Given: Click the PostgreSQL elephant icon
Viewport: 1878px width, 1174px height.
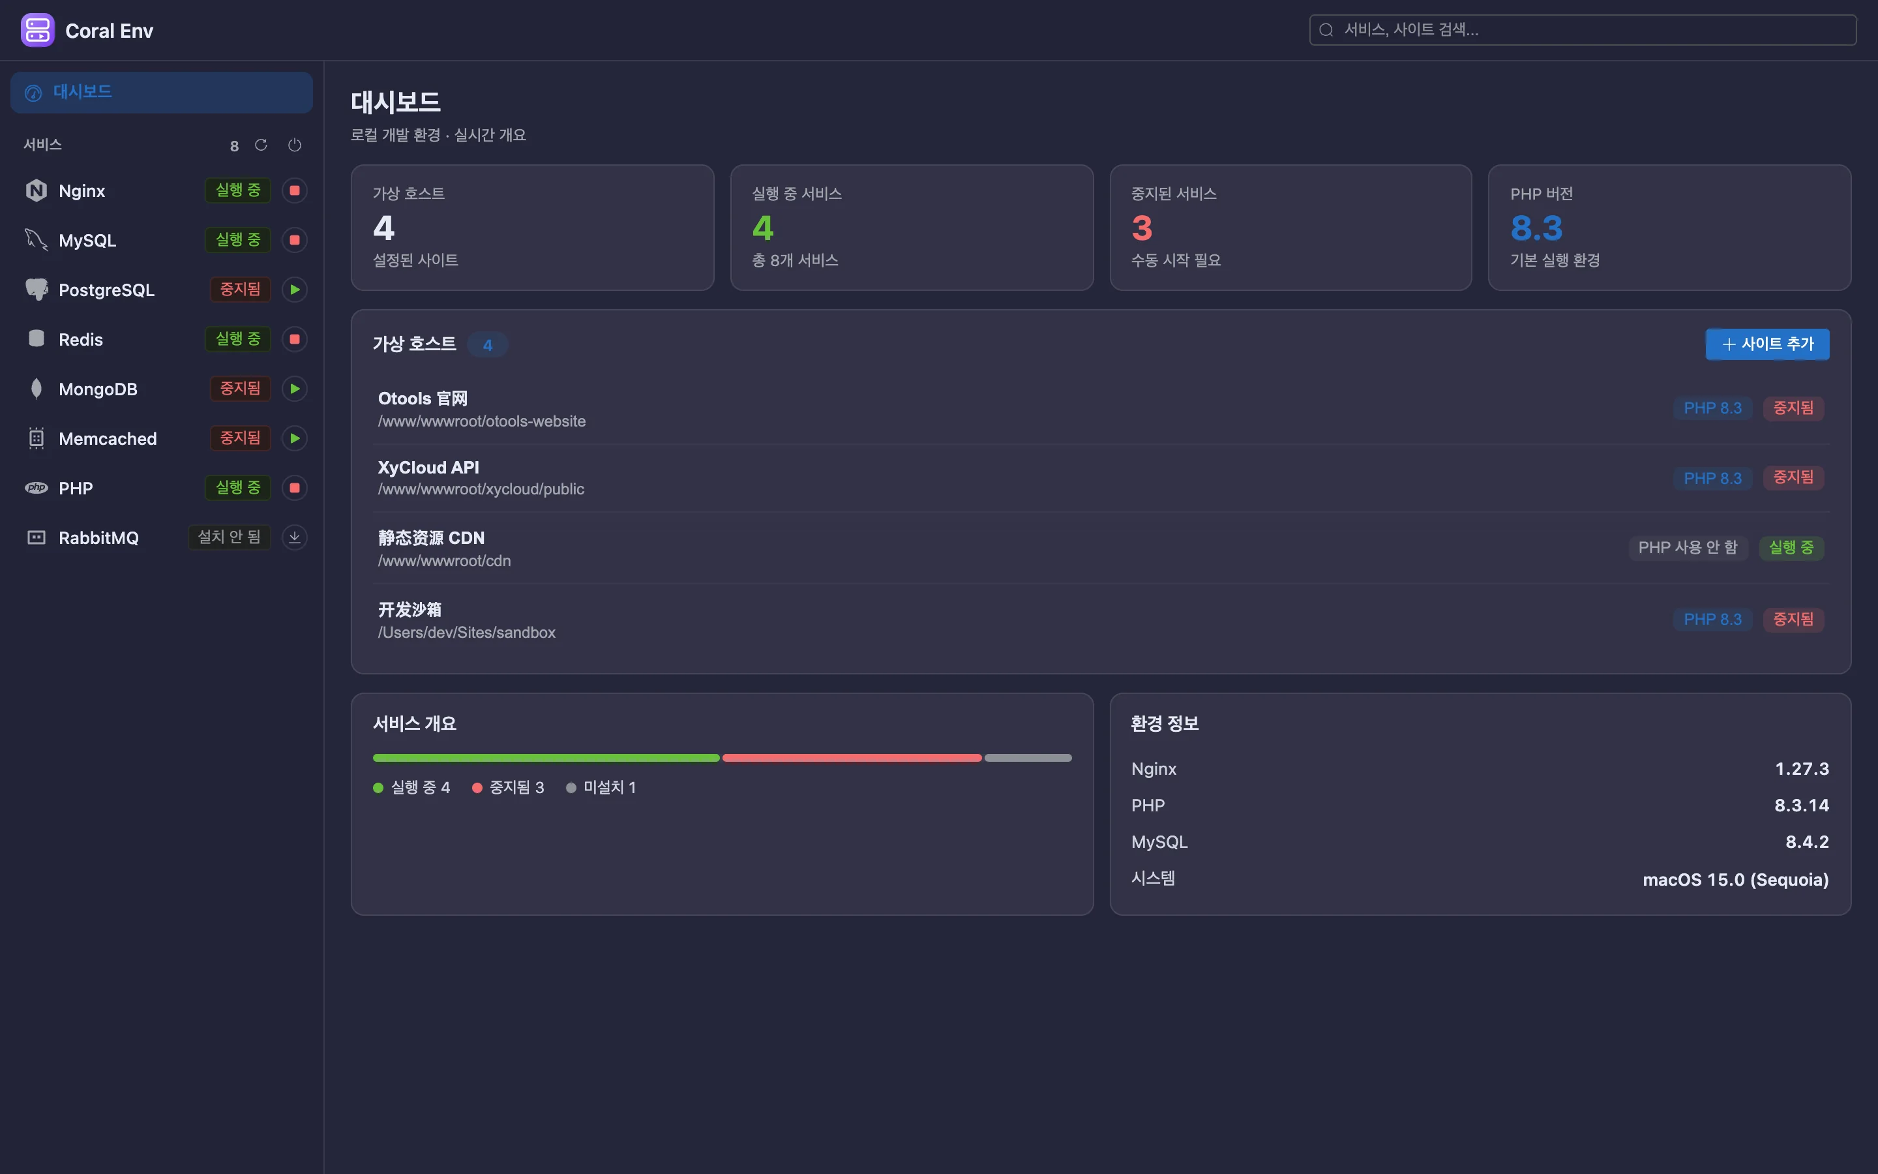Looking at the screenshot, I should [37, 290].
